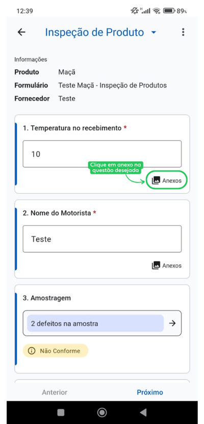This screenshot has width=204, height=424.
Task: Open Anexos for Temperatura no recebimento
Action: point(167,180)
